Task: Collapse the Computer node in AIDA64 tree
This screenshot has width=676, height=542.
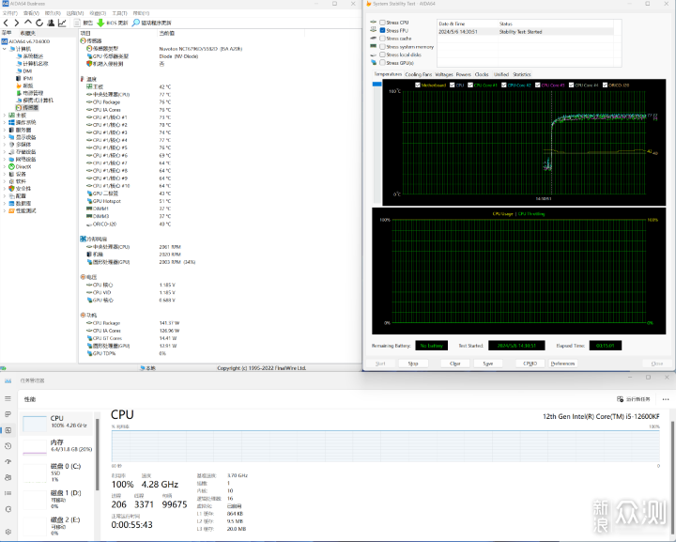Action: [x=5, y=49]
